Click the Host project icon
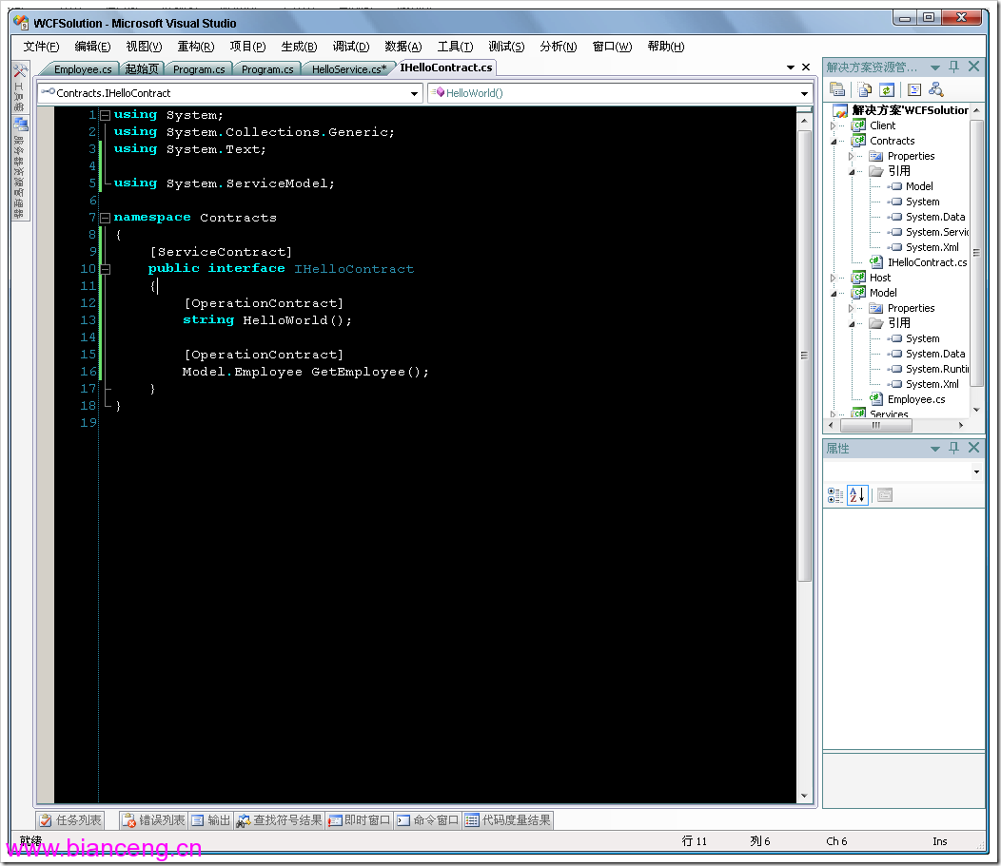The image size is (1001, 866). [858, 278]
